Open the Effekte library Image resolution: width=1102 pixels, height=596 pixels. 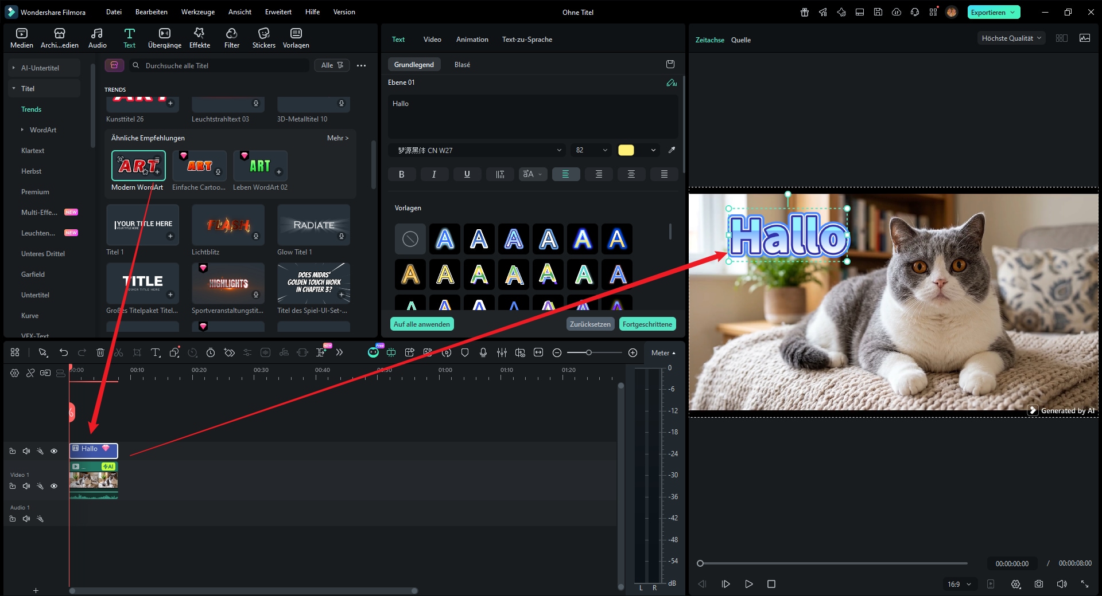point(200,38)
